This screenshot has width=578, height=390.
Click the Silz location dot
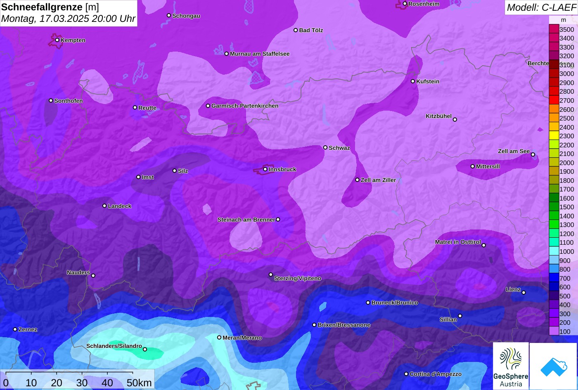coord(174,170)
